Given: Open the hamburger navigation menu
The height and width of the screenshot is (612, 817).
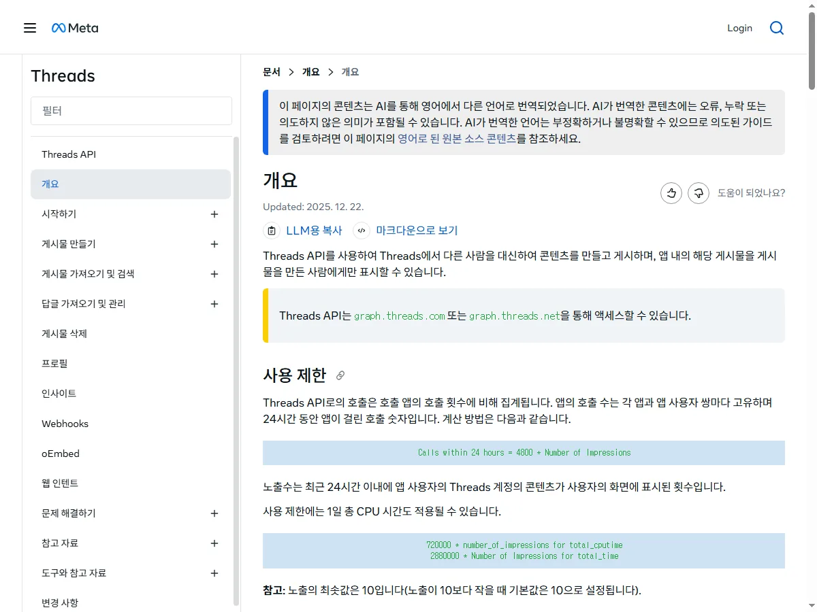Looking at the screenshot, I should pos(30,28).
